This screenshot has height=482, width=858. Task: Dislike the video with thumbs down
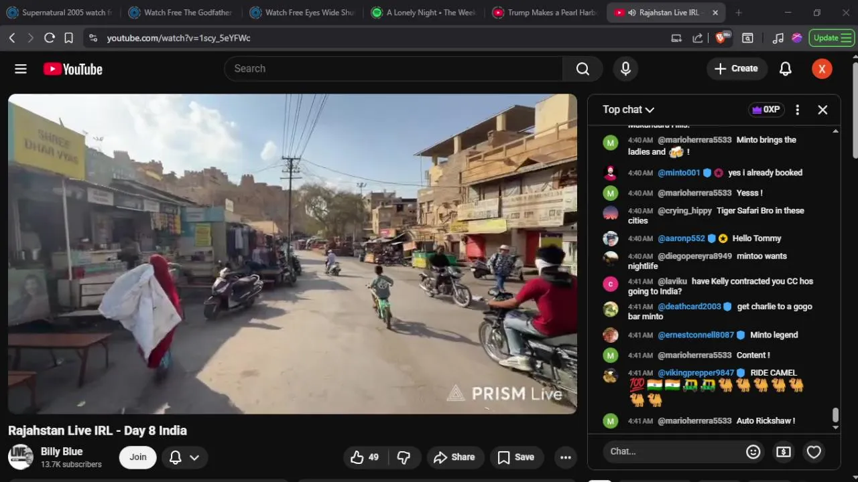[404, 457]
